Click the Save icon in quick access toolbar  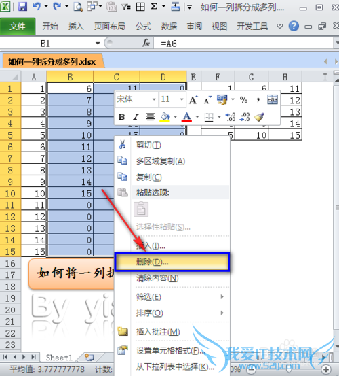(22, 7)
